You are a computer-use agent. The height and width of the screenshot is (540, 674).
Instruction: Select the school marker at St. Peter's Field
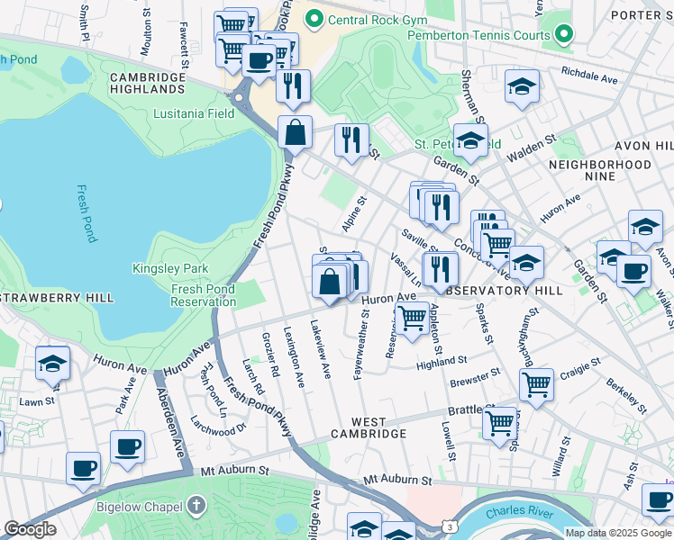pyautogui.click(x=470, y=140)
